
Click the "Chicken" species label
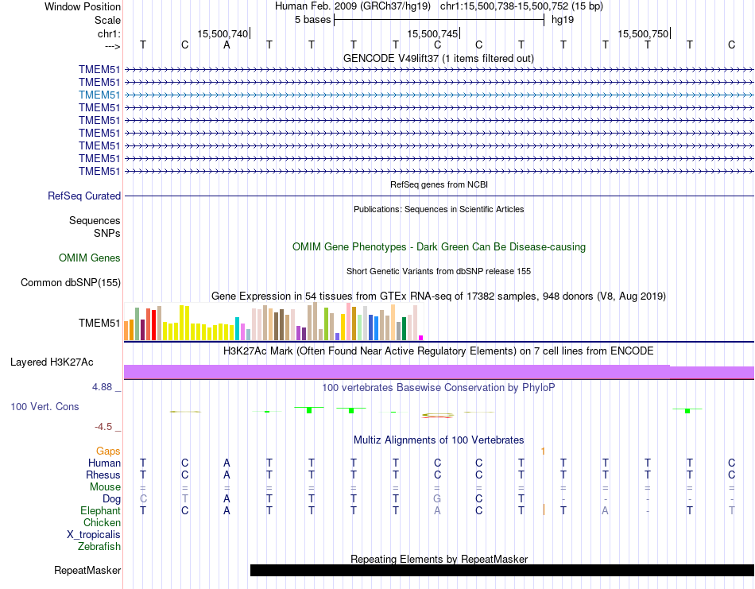pos(102,522)
